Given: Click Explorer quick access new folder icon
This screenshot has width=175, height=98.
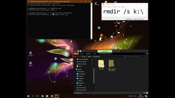Looking at the screenshot, I should coord(80,51).
